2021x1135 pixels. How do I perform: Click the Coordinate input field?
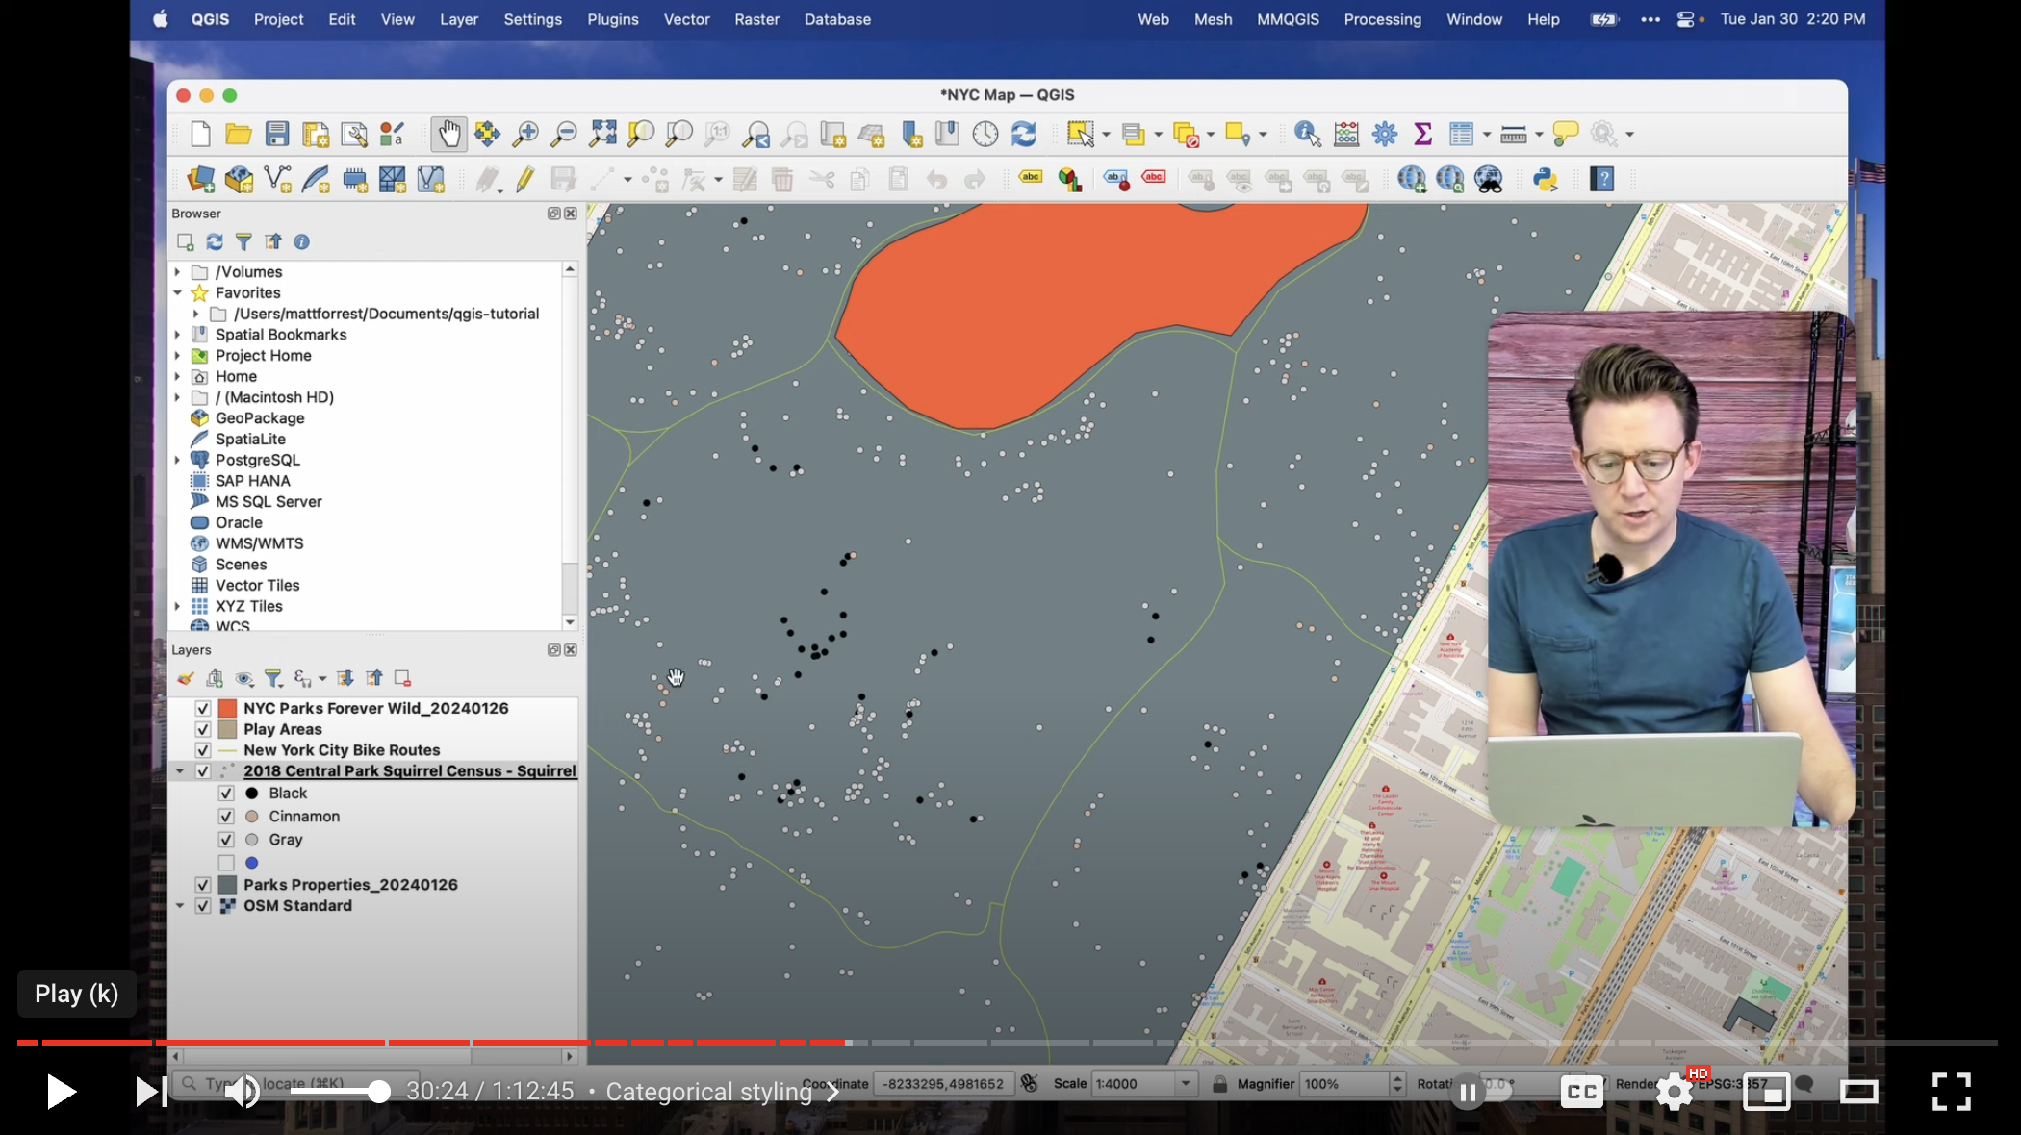coord(943,1084)
